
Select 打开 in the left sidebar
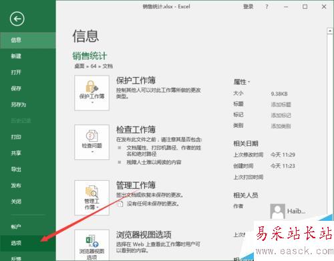click(x=28, y=72)
